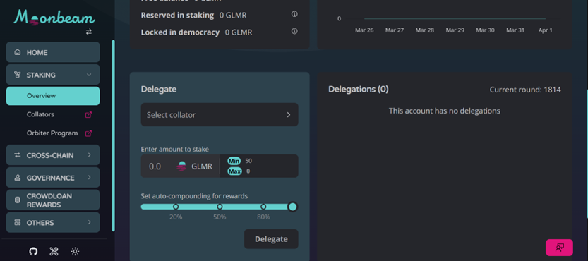The height and width of the screenshot is (261, 588).
Task: Click the staking icon in sidebar
Action: click(17, 75)
